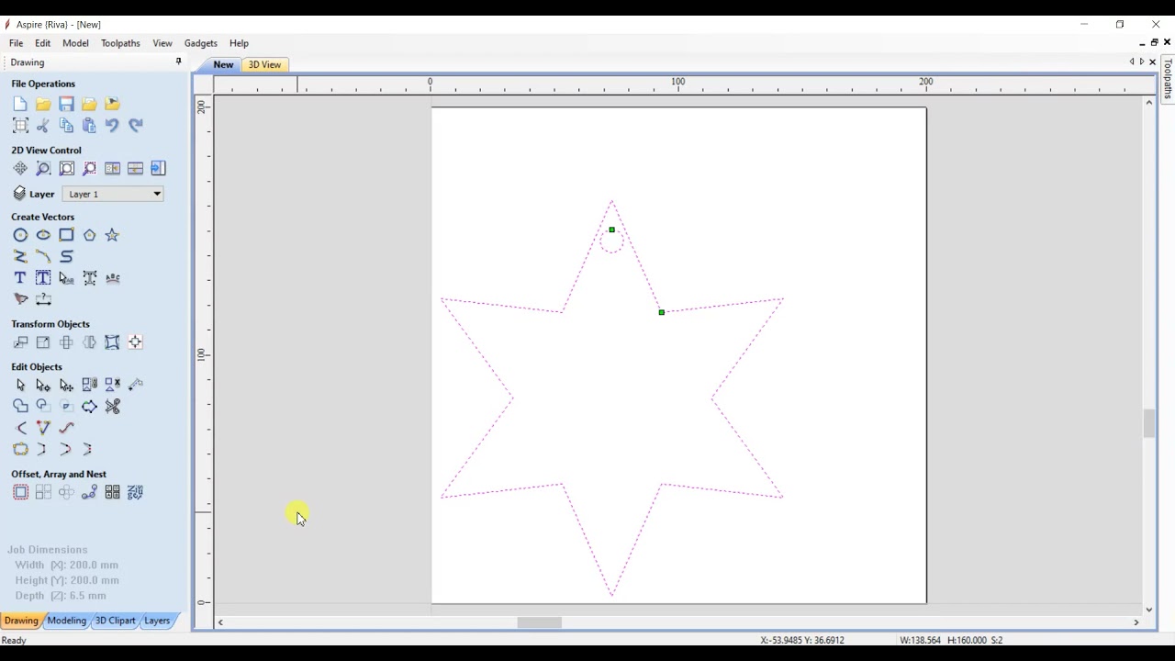
Task: Open the docked Toolpaths side tab
Action: pos(1168,79)
